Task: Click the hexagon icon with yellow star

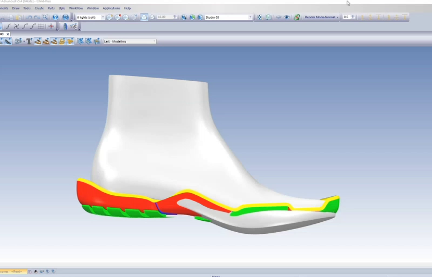Action: [x=109, y=17]
